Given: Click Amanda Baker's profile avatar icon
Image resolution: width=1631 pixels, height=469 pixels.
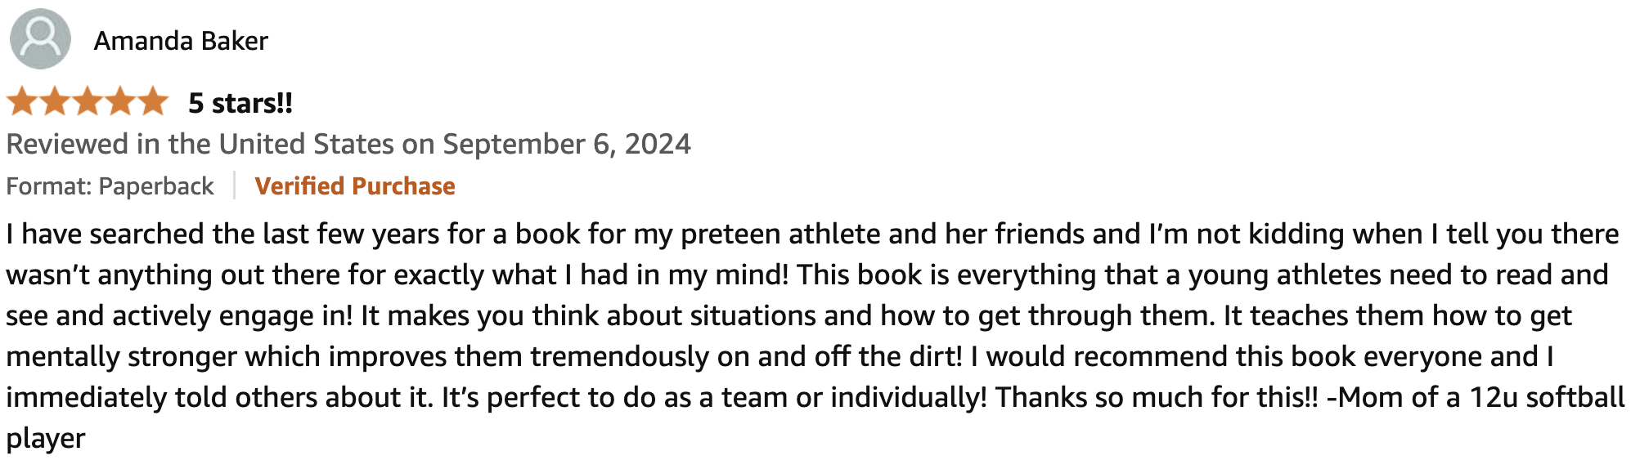Looking at the screenshot, I should [x=39, y=38].
